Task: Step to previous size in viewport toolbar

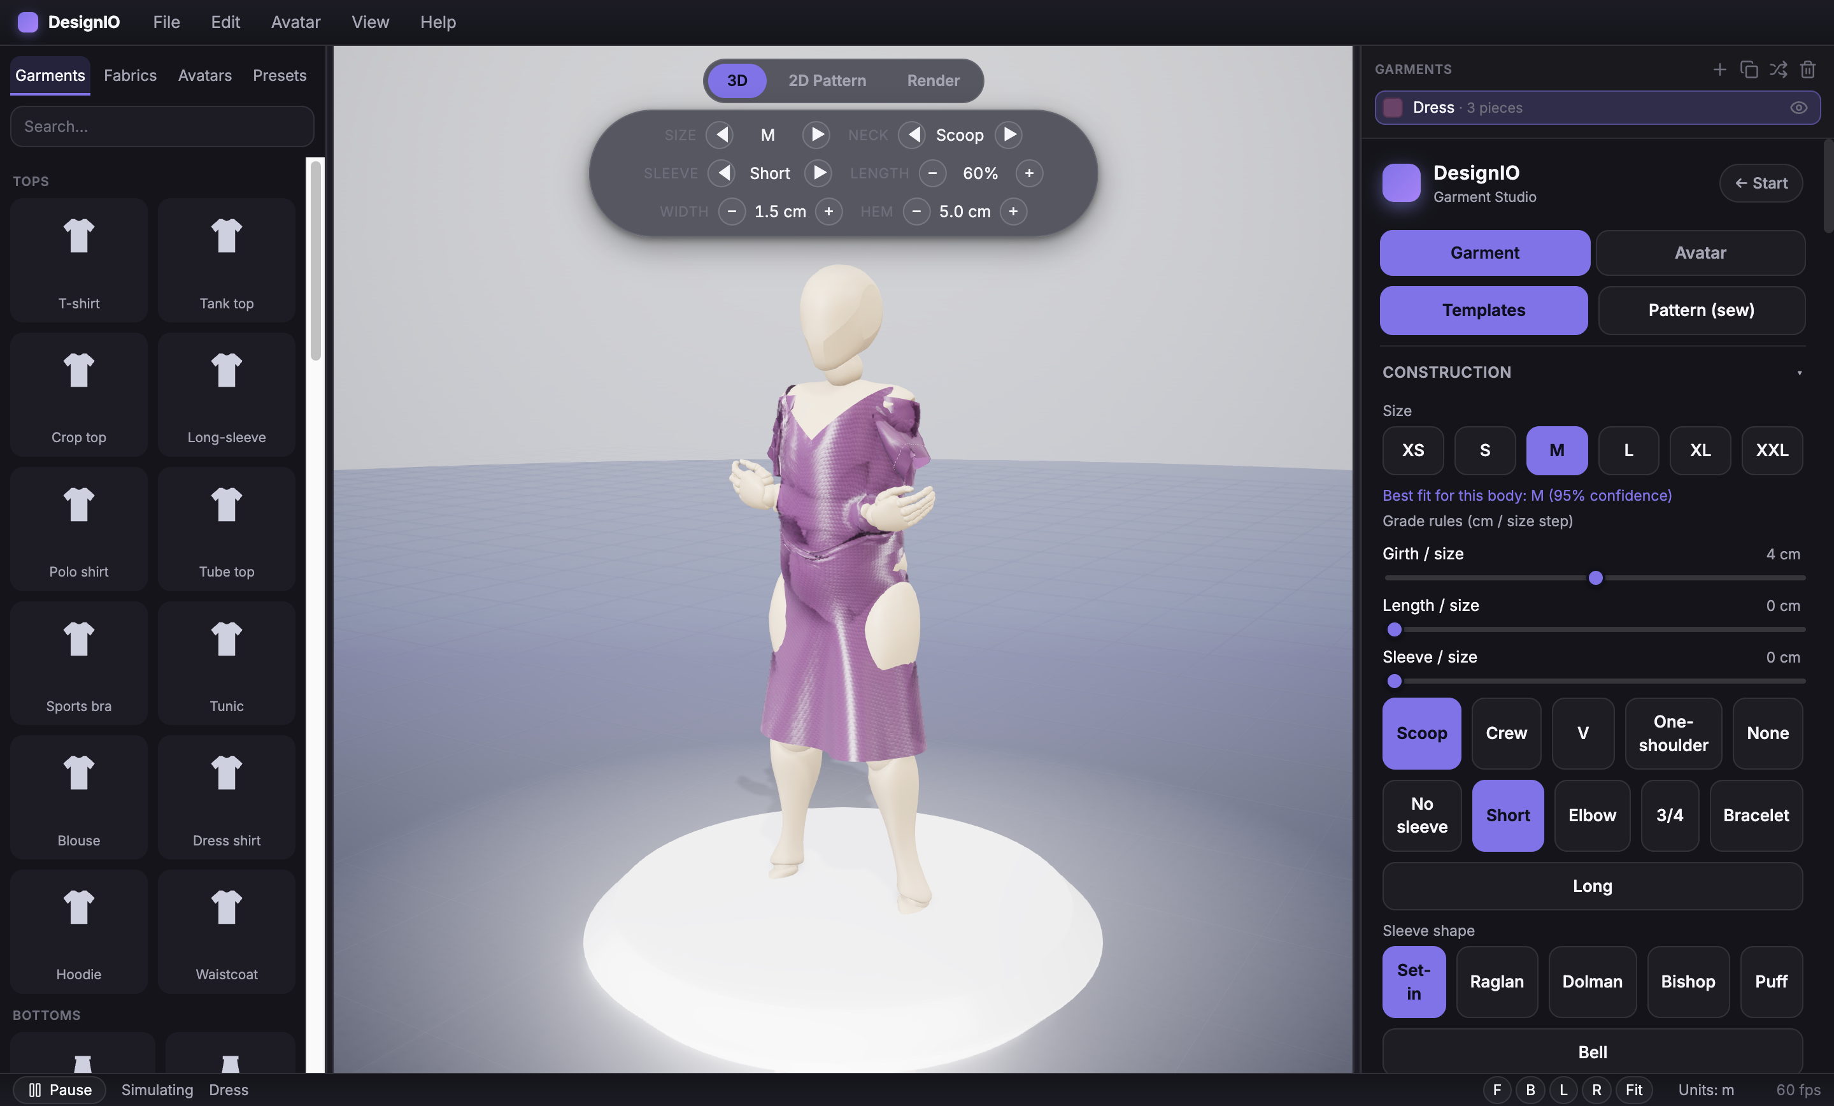Action: [x=720, y=135]
